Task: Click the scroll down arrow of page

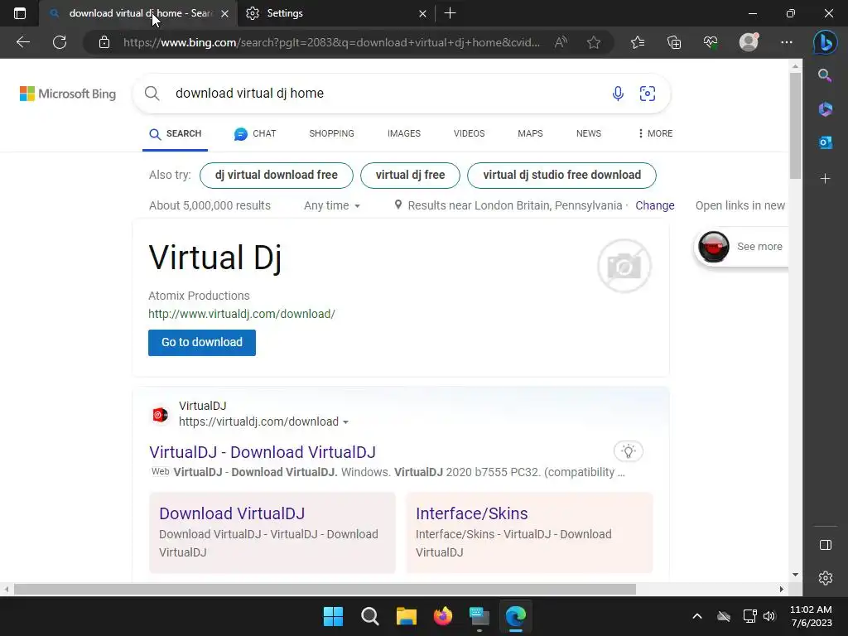Action: click(795, 575)
